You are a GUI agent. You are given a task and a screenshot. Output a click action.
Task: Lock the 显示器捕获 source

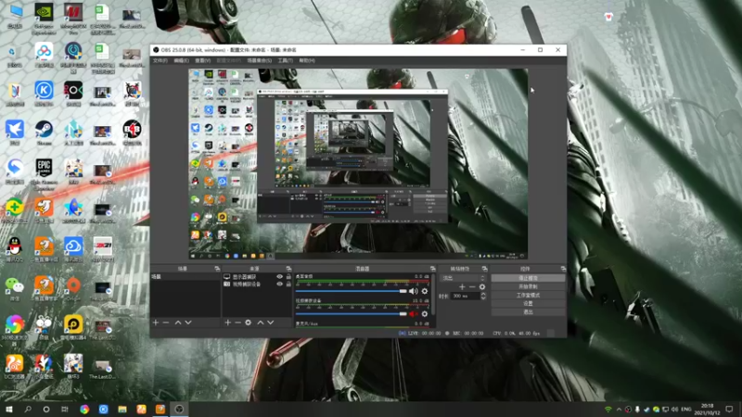click(288, 276)
